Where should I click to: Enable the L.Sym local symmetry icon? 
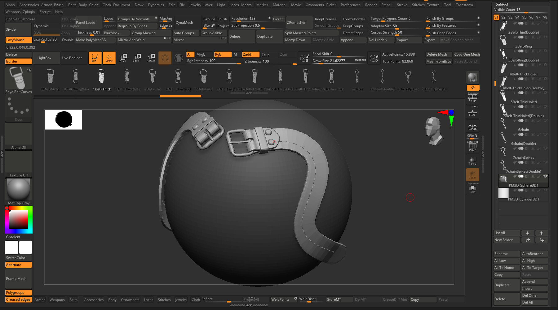[472, 127]
